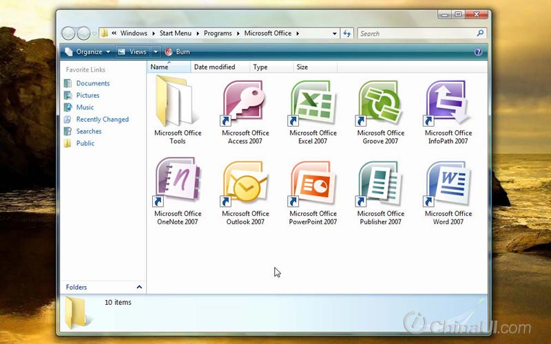This screenshot has height=344, width=551.
Task: Open the Recently Changed favorite link
Action: tap(102, 119)
